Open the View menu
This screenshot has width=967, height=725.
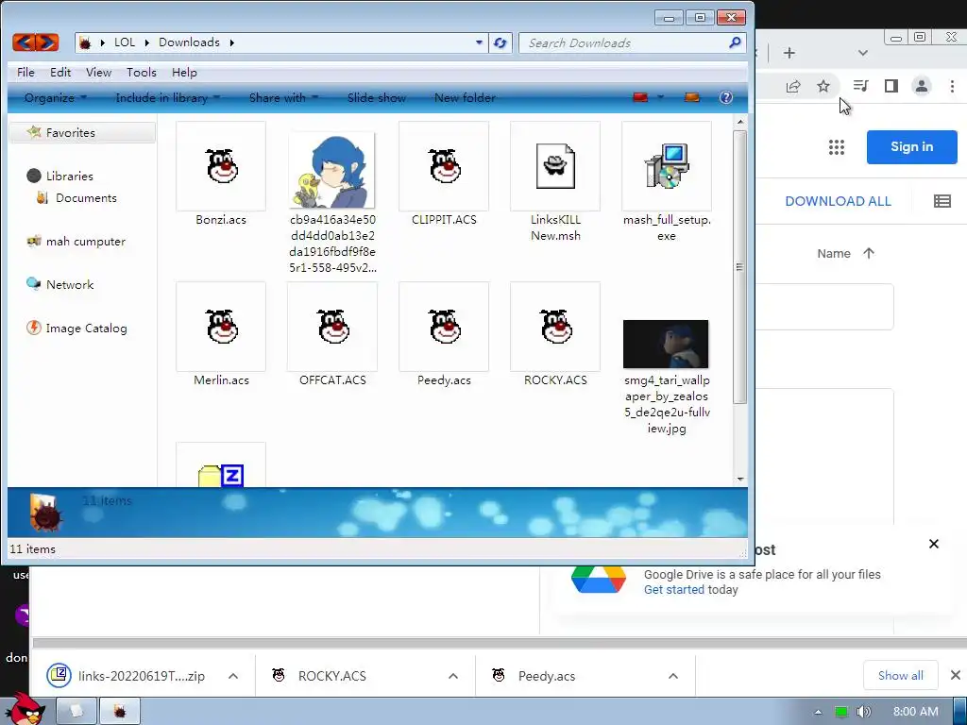pyautogui.click(x=98, y=72)
